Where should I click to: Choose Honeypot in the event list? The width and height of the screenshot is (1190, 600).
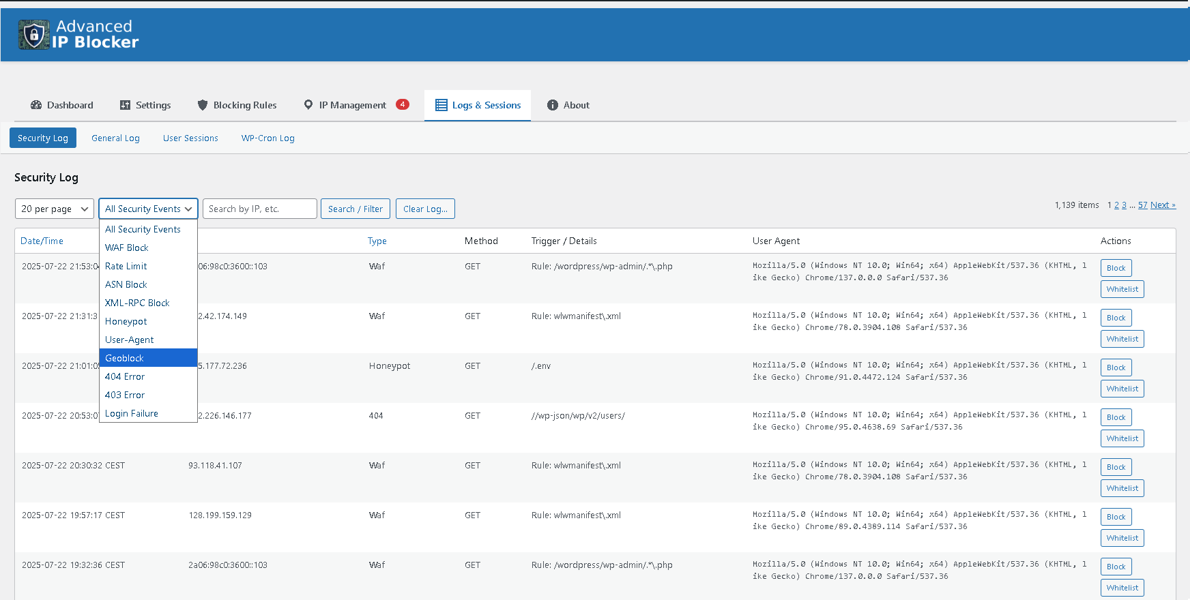click(148, 321)
